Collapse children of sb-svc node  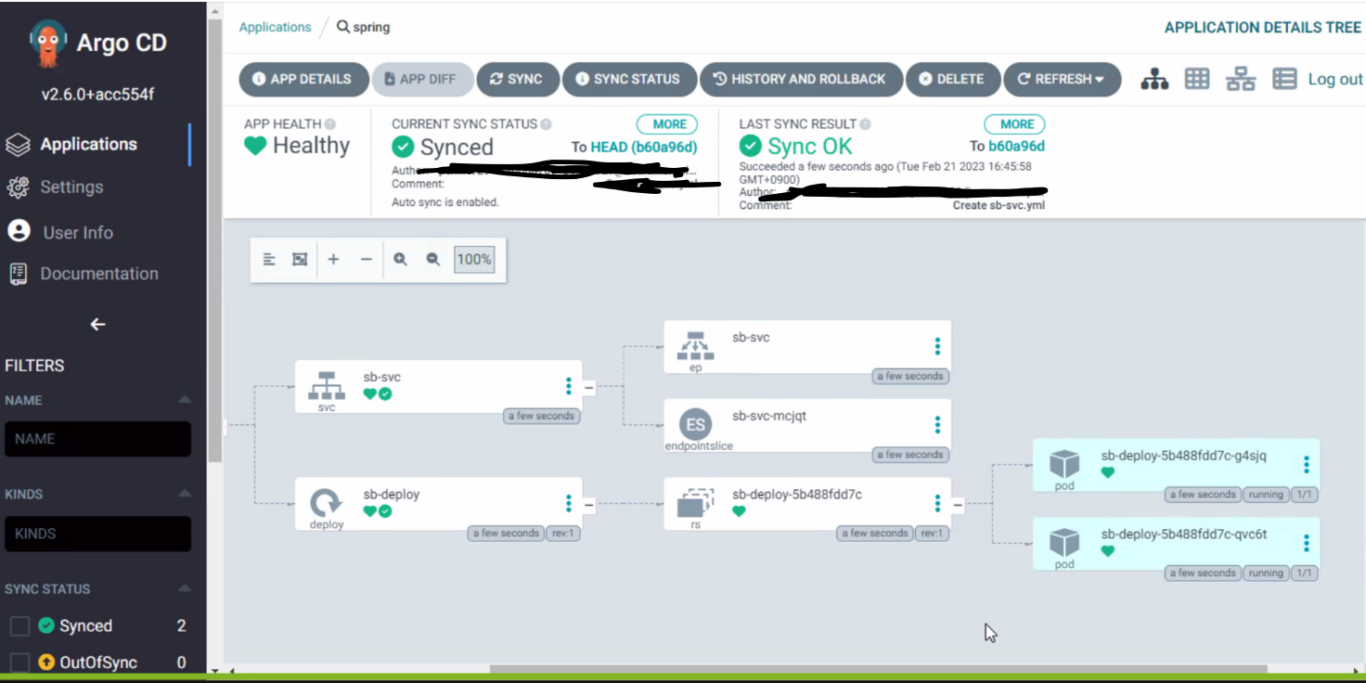(x=588, y=387)
